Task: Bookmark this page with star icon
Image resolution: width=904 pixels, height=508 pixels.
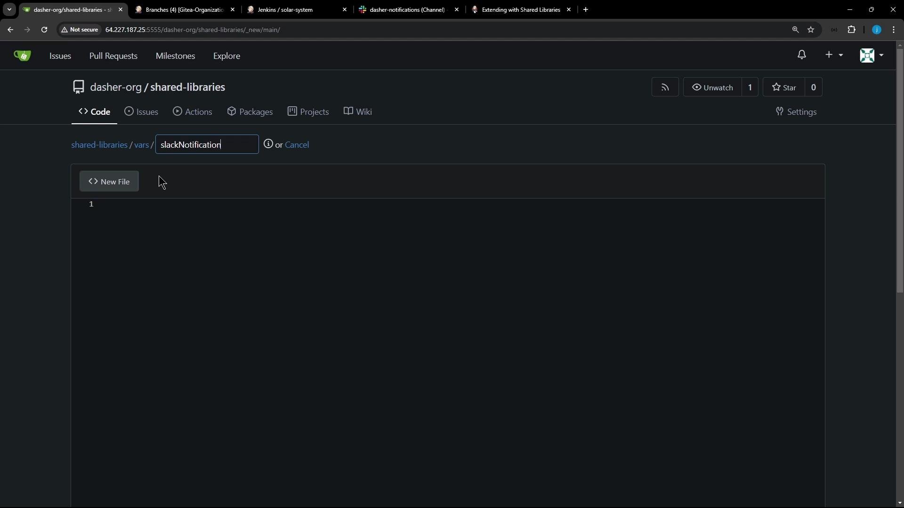Action: tap(811, 30)
